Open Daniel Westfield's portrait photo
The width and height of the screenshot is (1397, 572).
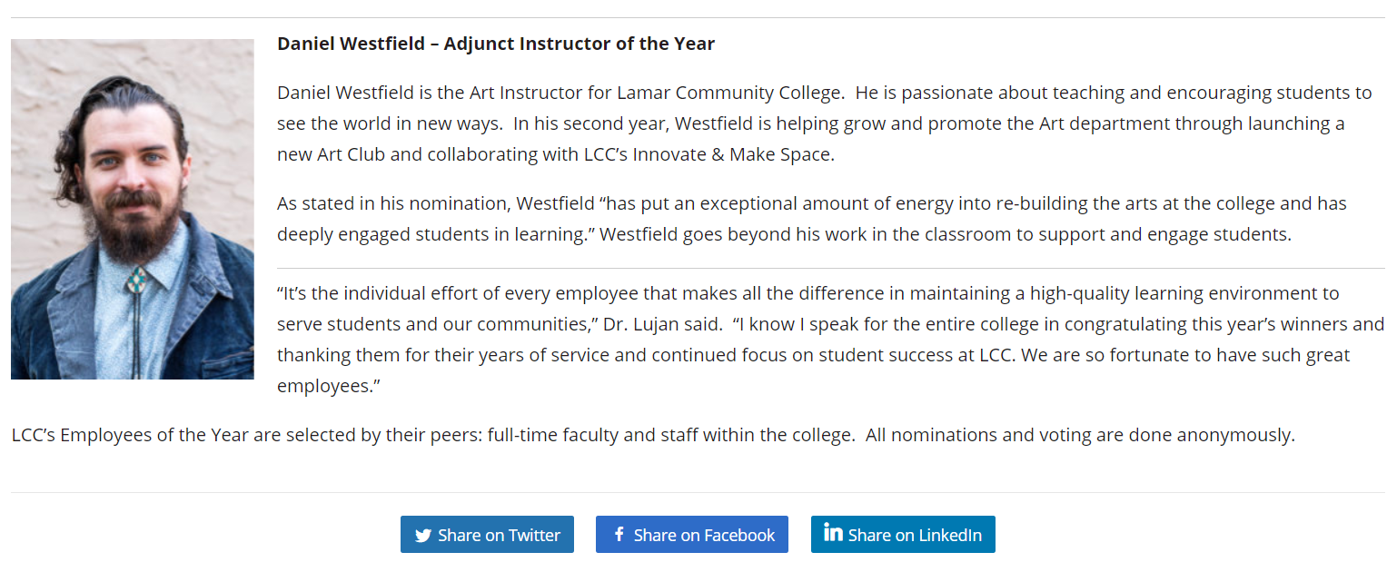133,209
